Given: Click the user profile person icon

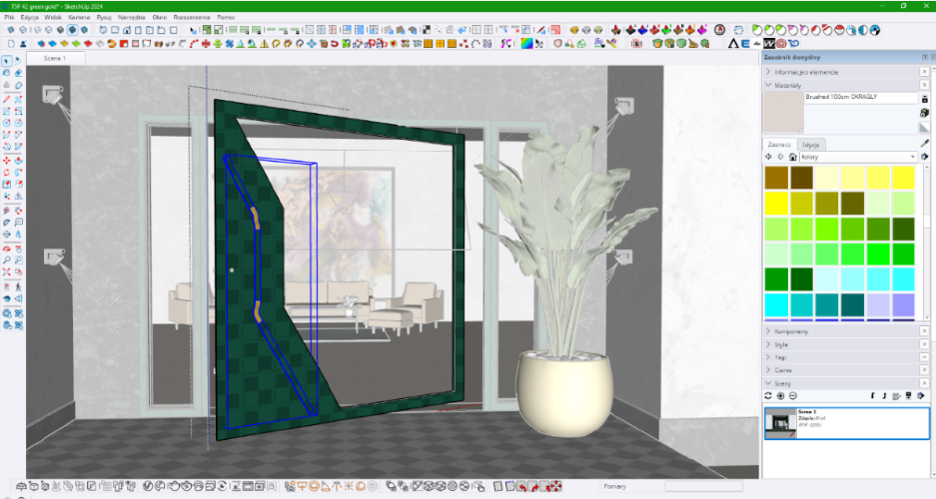Looking at the screenshot, I should [23, 44].
